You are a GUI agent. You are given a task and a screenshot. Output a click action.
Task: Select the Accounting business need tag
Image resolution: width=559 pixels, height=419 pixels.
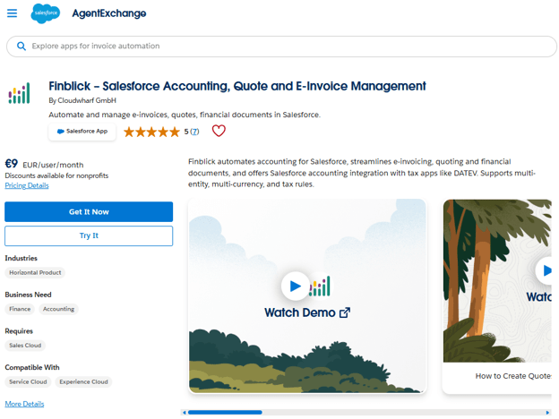click(x=58, y=309)
